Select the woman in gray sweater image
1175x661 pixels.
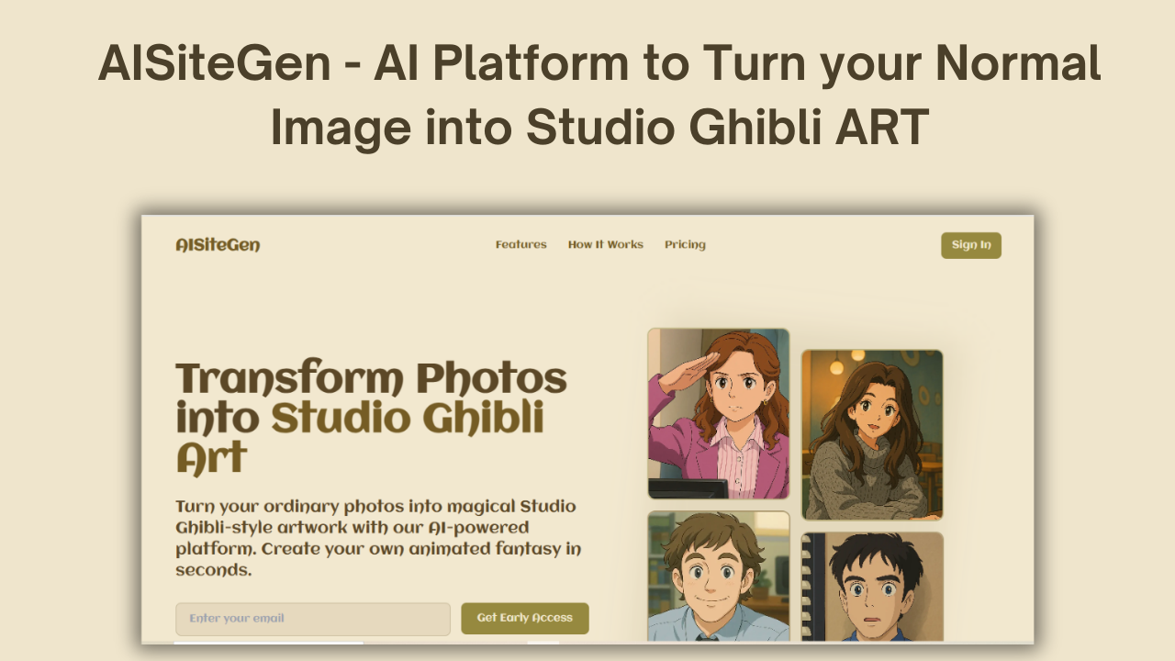tap(872, 435)
